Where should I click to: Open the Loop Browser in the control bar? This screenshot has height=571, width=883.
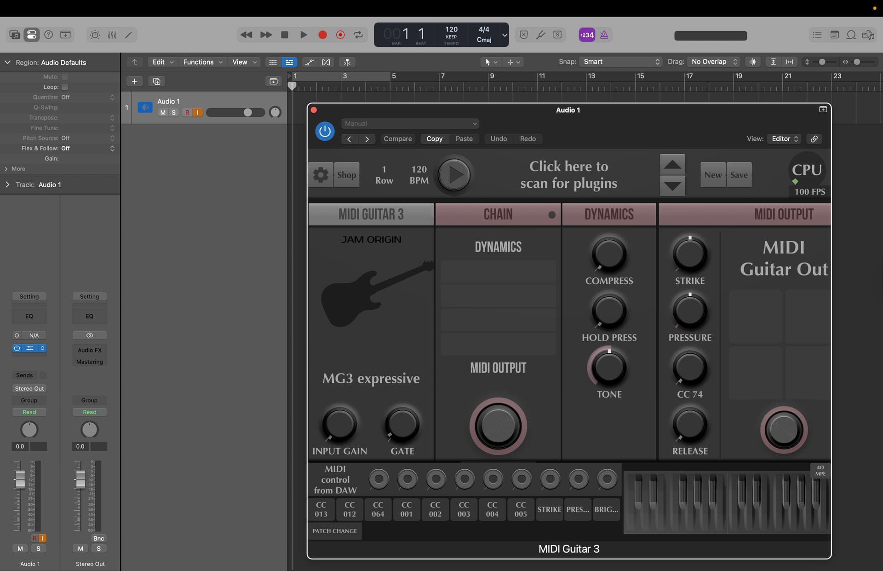pos(851,35)
